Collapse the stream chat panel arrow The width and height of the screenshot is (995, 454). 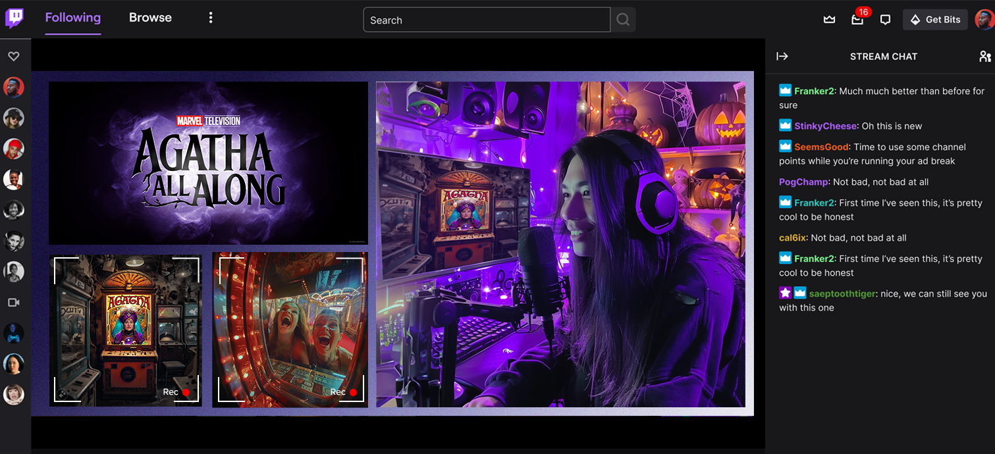[782, 57]
